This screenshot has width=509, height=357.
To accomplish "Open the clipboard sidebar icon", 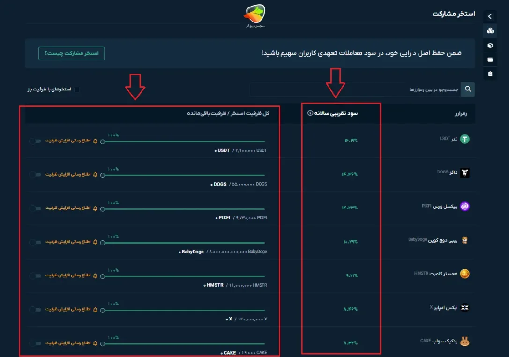I will [490, 74].
